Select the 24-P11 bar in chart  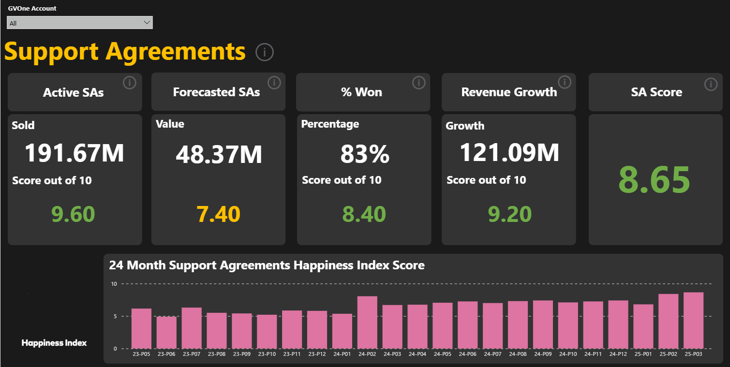point(594,325)
